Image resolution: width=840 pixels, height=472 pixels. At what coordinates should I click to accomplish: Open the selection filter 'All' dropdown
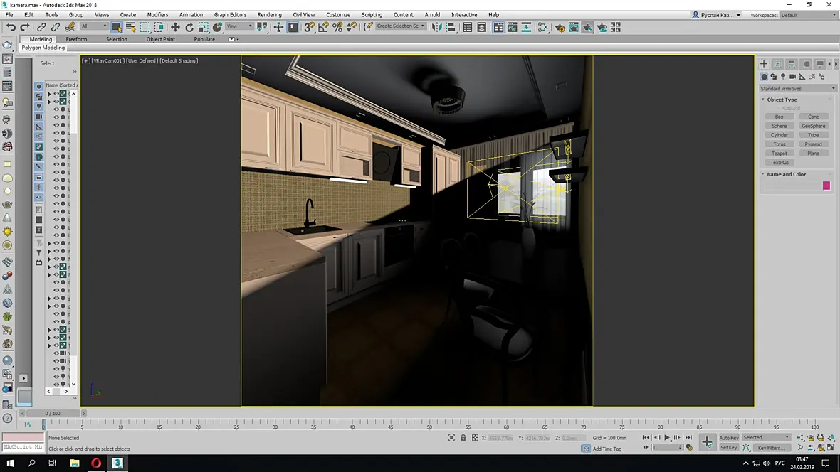94,26
